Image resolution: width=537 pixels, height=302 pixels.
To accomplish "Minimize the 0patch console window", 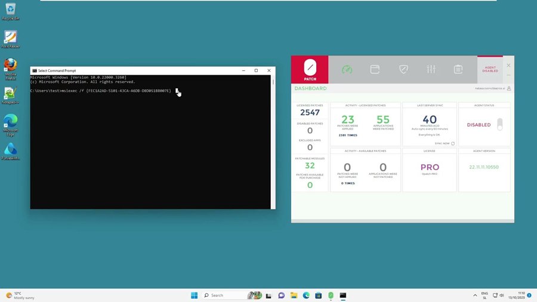I will (508, 75).
